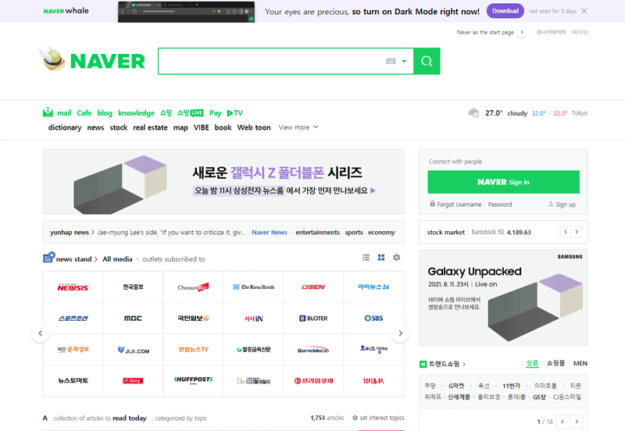Open the SBS outlet tile
Image resolution: width=625 pixels, height=431 pixels.
(x=373, y=319)
